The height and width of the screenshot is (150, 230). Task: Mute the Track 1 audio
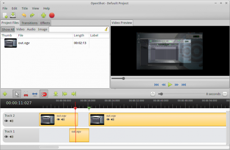click(11, 137)
